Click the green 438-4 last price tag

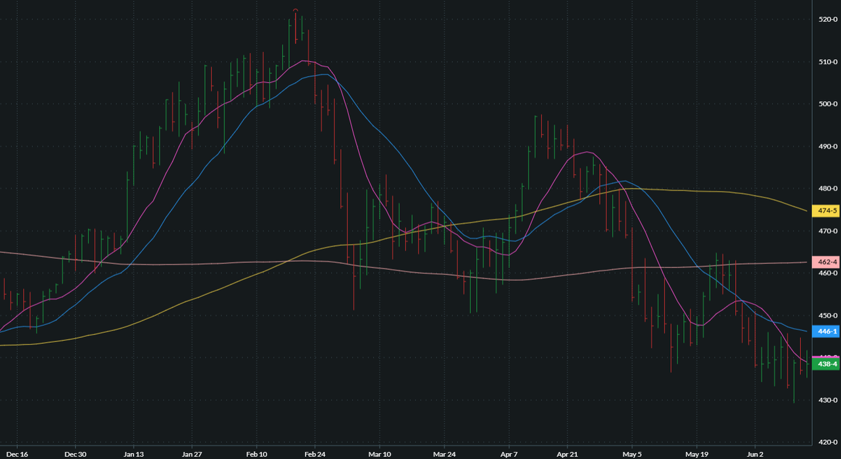click(826, 364)
